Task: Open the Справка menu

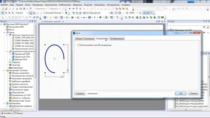Action: [x=126, y=5]
